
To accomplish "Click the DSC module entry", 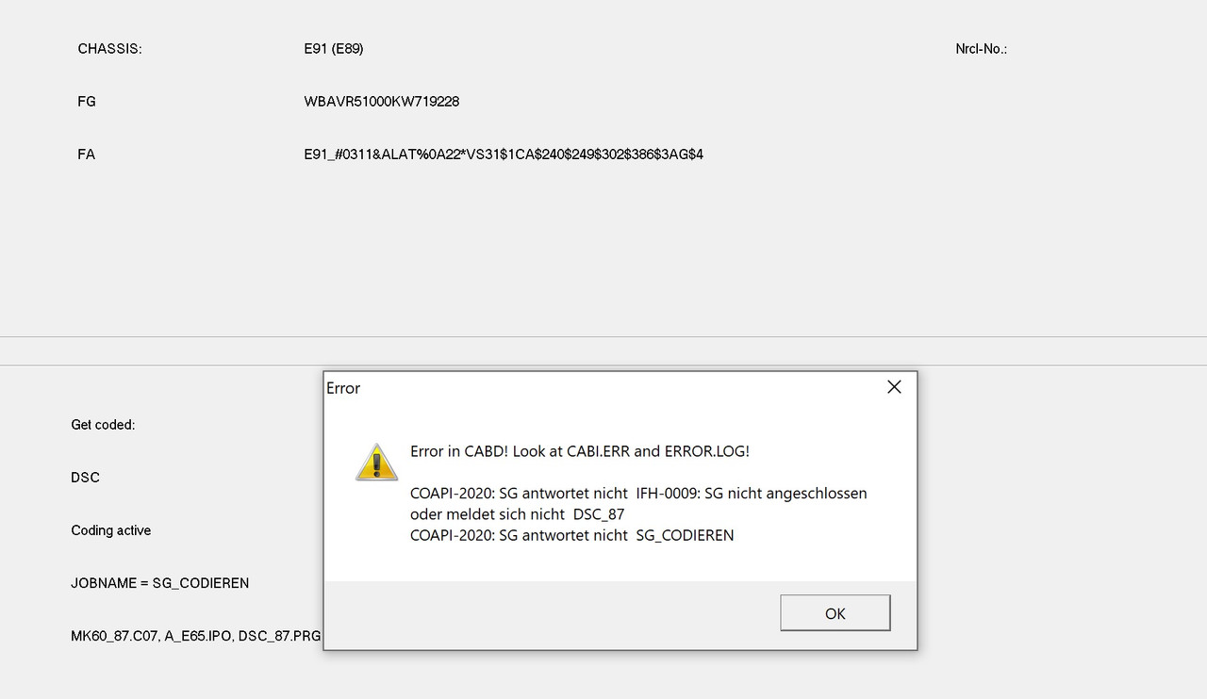I will click(x=85, y=478).
